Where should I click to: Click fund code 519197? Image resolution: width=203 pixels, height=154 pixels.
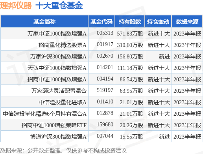[x=105, y=90]
